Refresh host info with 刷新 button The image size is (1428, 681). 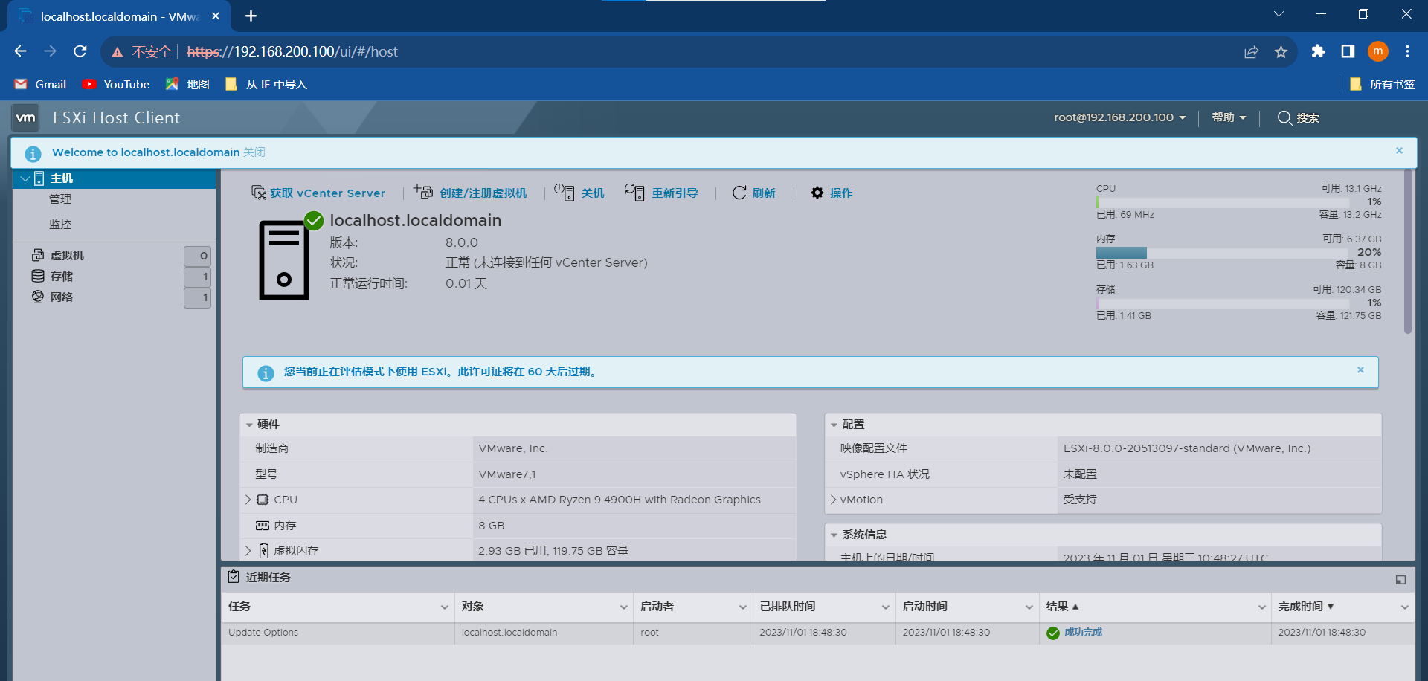(753, 193)
